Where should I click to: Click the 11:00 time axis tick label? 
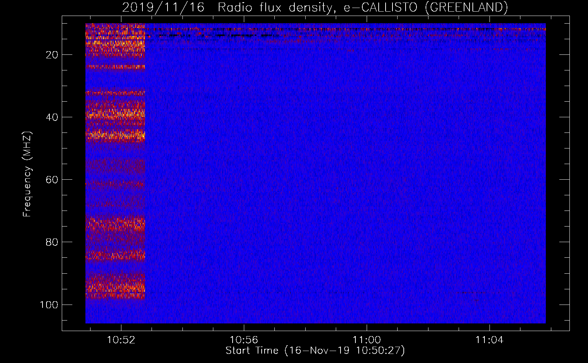pos(367,340)
